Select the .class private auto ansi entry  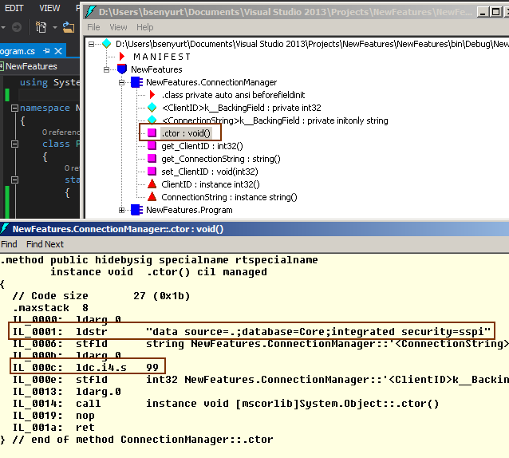pos(220,95)
